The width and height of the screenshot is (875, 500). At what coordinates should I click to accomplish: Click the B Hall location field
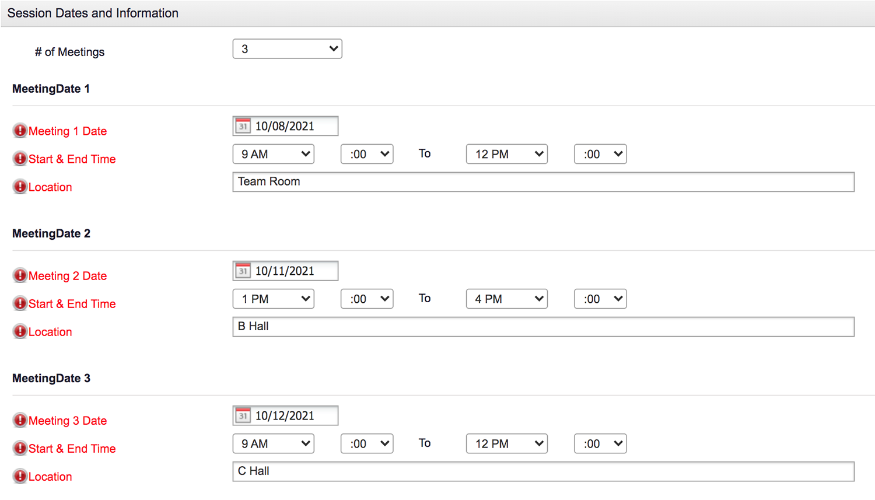[543, 326]
